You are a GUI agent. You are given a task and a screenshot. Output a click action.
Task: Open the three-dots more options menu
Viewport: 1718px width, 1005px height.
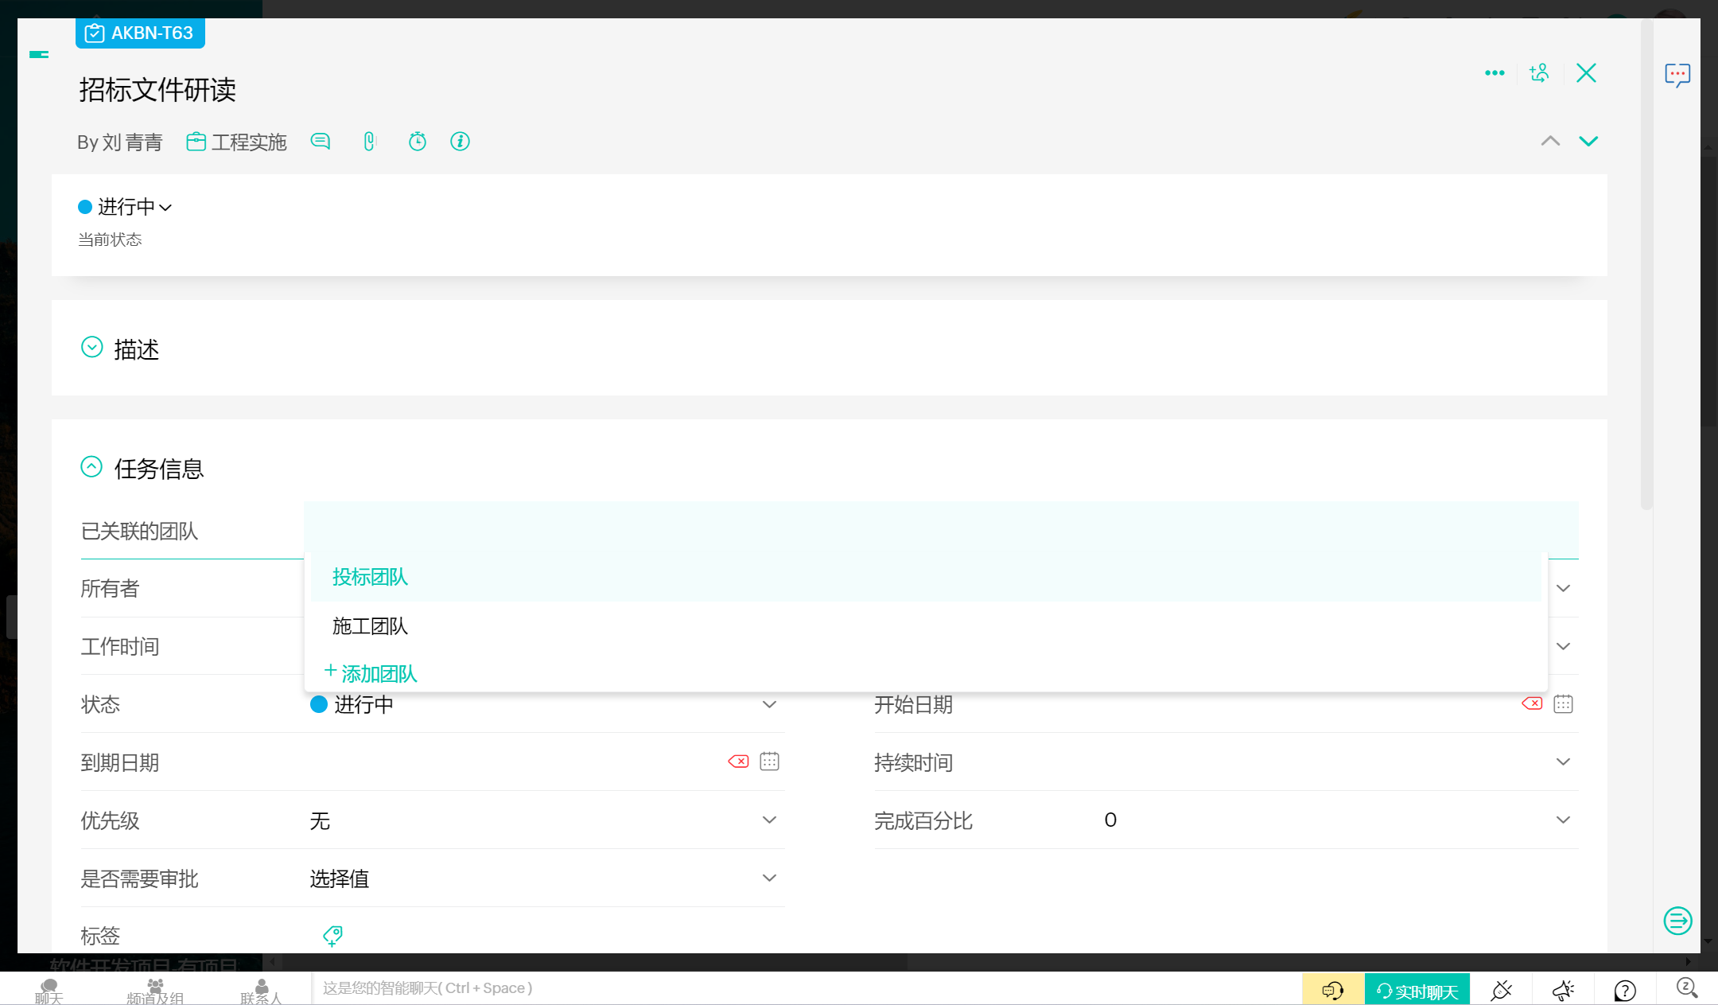point(1495,73)
